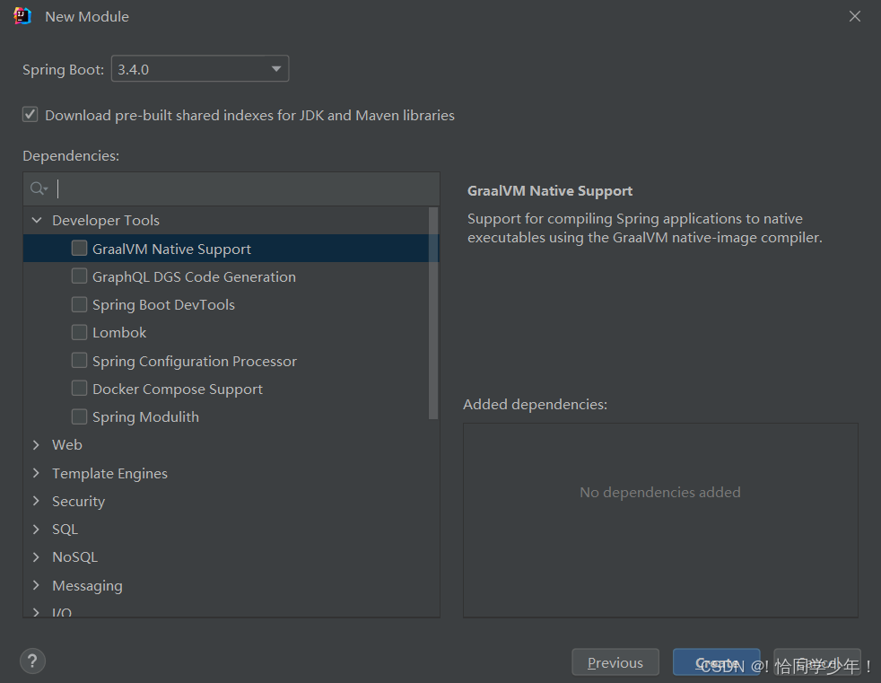Expand the Security category
Viewport: 881px width, 683px height.
click(37, 501)
